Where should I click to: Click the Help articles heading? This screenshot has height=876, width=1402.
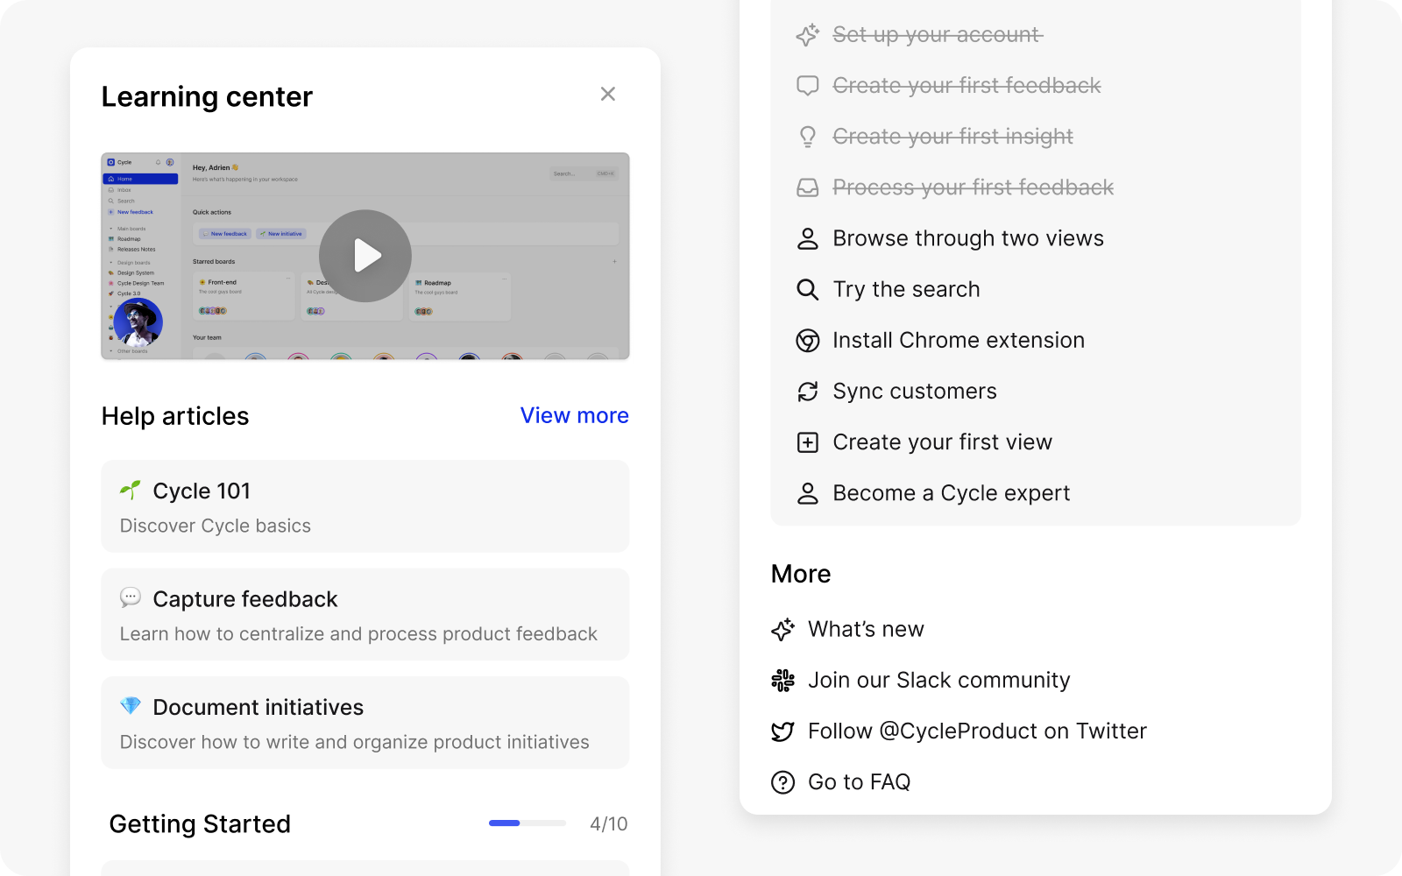click(175, 416)
